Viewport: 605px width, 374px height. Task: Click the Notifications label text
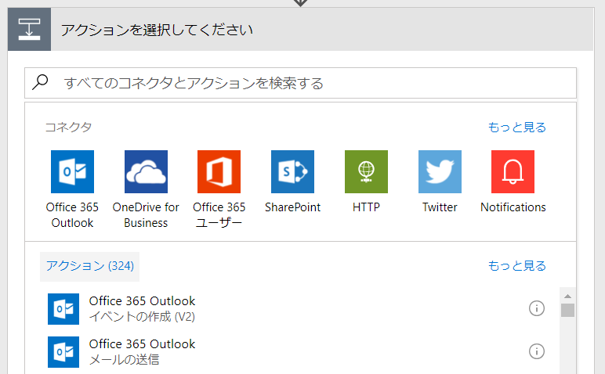513,207
